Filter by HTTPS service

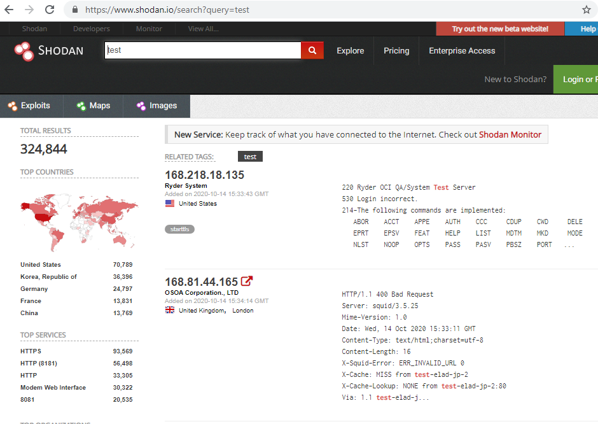31,351
